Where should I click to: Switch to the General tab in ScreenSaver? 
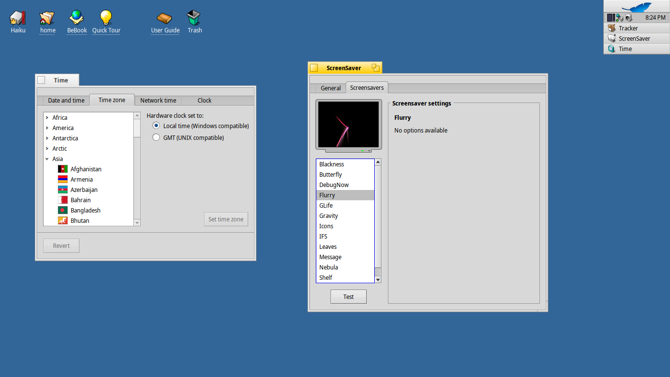pyautogui.click(x=331, y=88)
